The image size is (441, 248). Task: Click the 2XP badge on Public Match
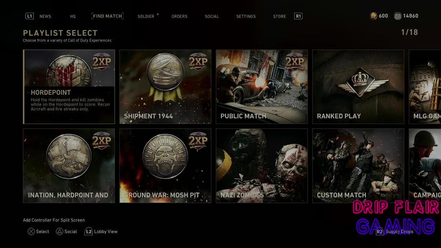(x=294, y=62)
